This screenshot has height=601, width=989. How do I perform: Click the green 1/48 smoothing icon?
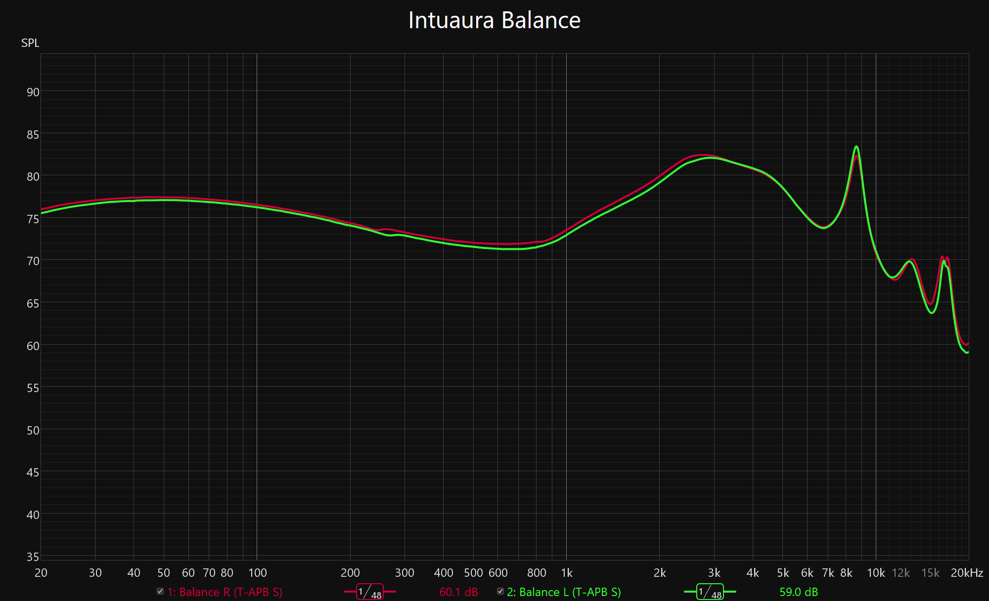[710, 592]
